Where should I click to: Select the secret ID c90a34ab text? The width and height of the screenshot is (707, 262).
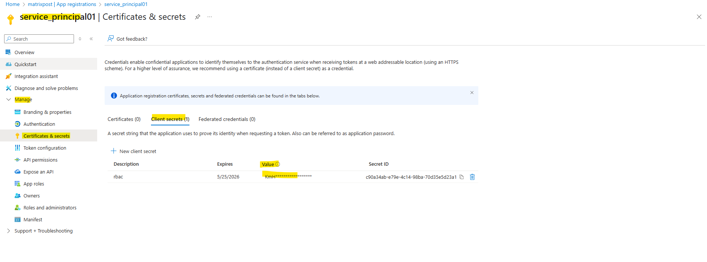(x=411, y=177)
